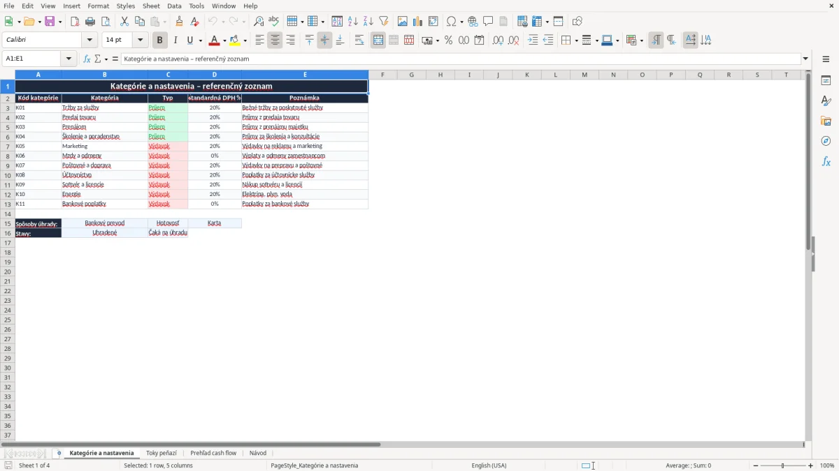Click the Format as Percent icon
839x471 pixels.
click(x=448, y=40)
